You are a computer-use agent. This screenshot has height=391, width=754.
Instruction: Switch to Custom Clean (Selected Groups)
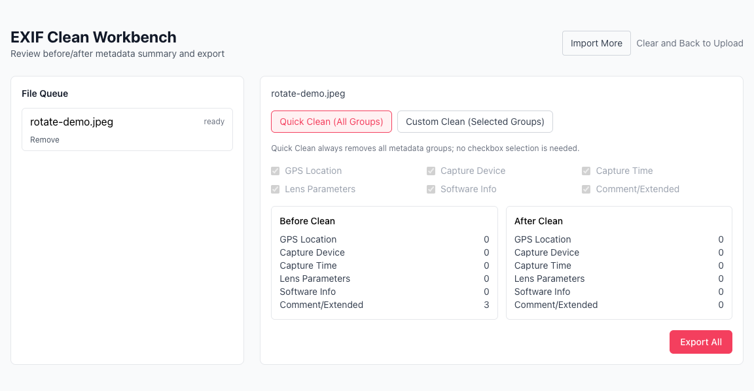[475, 122]
